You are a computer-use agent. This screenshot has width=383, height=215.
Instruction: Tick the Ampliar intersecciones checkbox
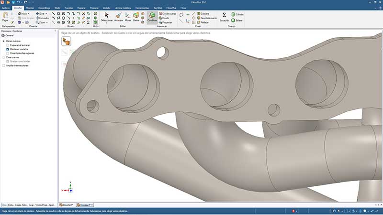click(x=4, y=65)
